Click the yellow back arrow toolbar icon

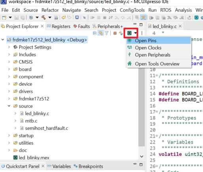64,17
